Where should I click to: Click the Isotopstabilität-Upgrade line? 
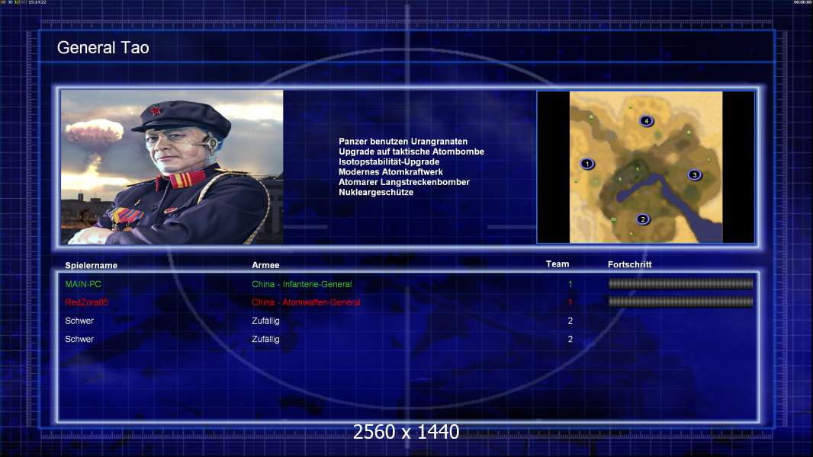point(389,161)
